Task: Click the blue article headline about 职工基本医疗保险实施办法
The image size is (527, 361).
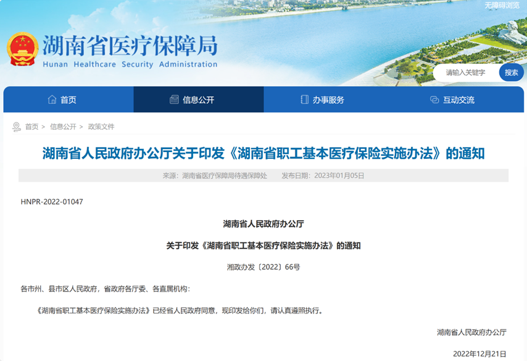Action: click(x=263, y=153)
